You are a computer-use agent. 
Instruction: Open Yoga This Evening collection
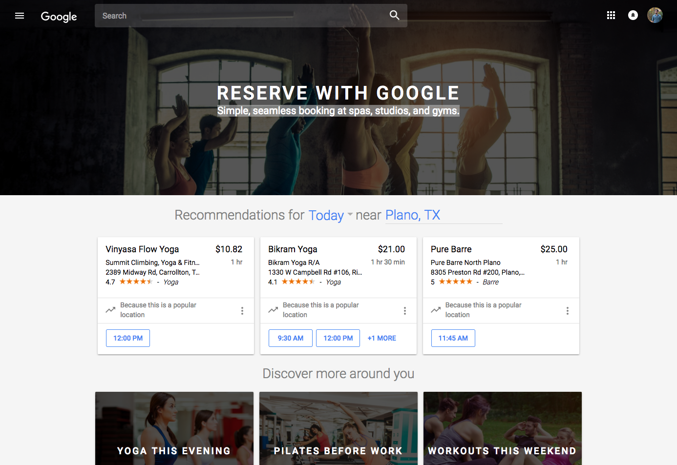174,428
